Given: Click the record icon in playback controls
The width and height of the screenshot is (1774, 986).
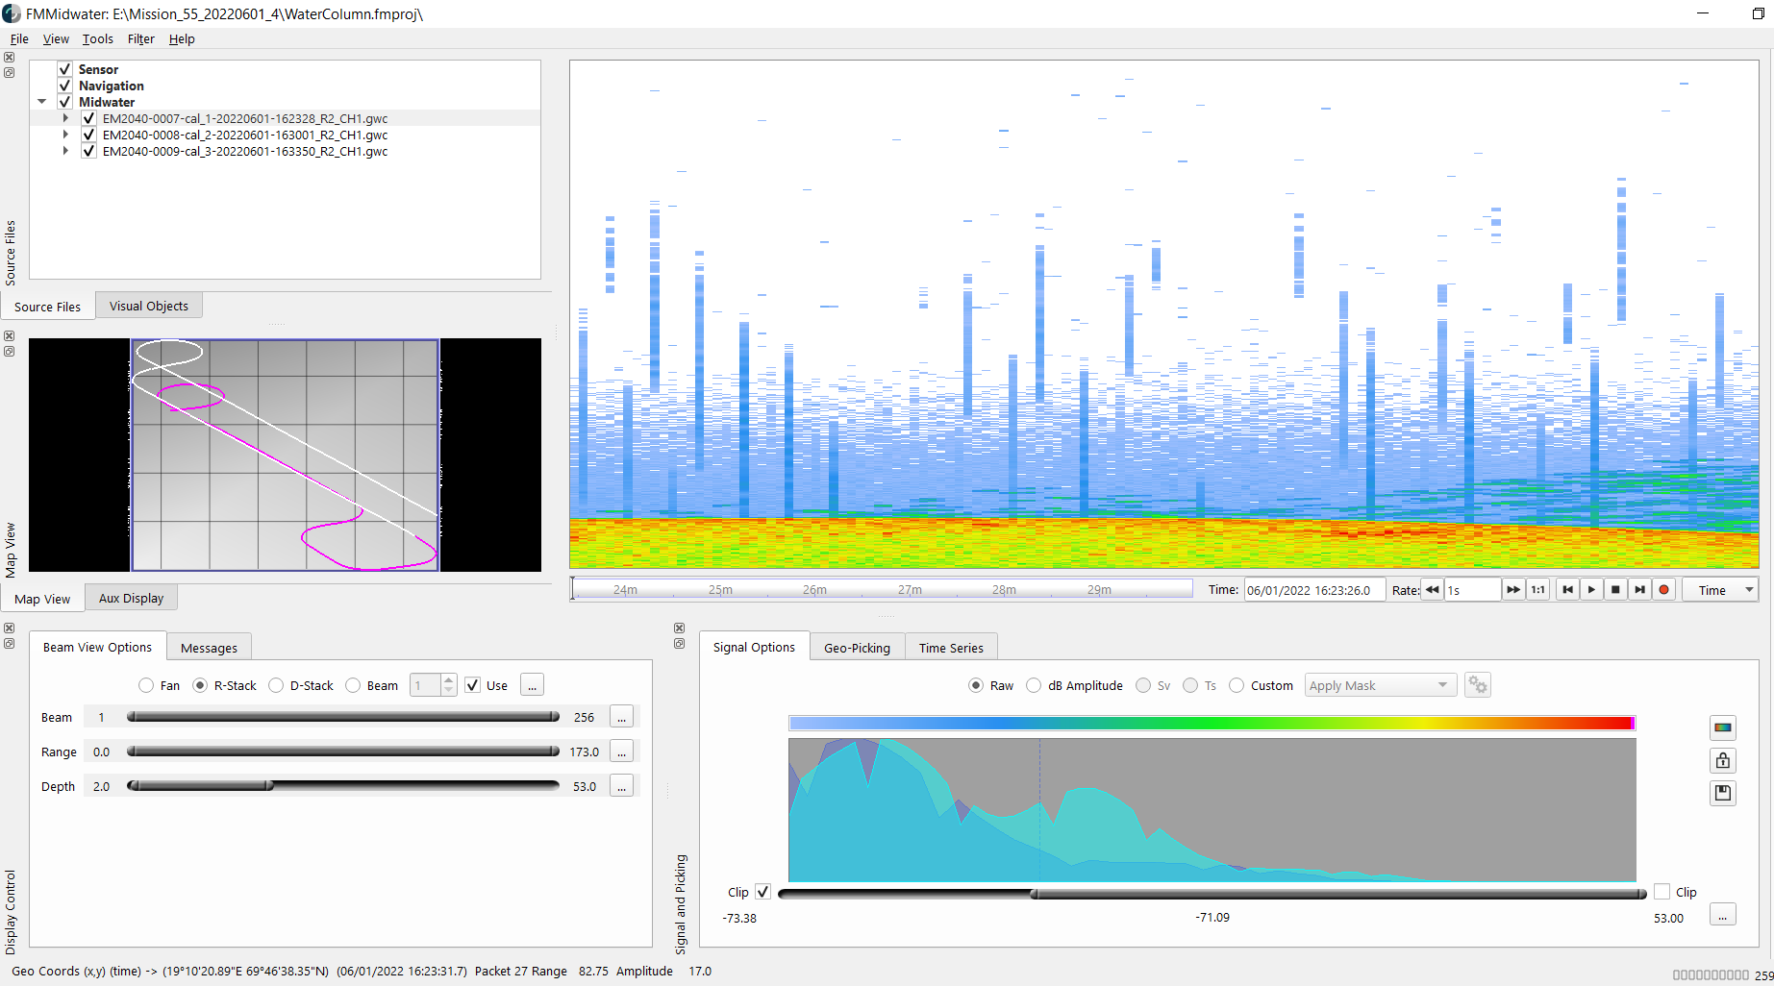Looking at the screenshot, I should pyautogui.click(x=1664, y=589).
